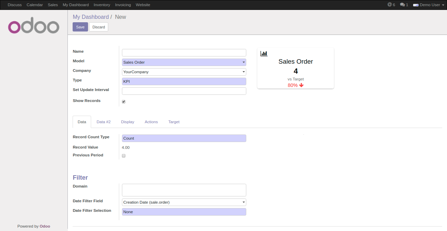This screenshot has height=231, width=447.
Task: Select the Target tab
Action: click(x=174, y=122)
